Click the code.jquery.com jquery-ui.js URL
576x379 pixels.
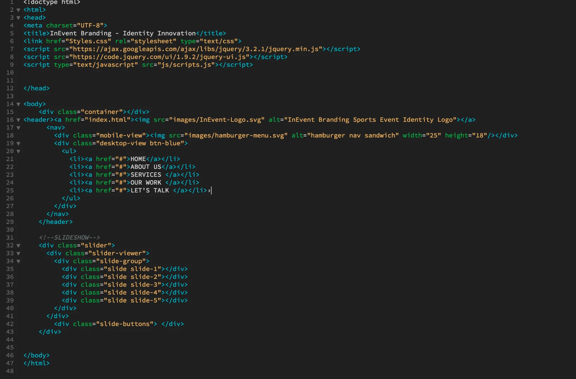159,57
